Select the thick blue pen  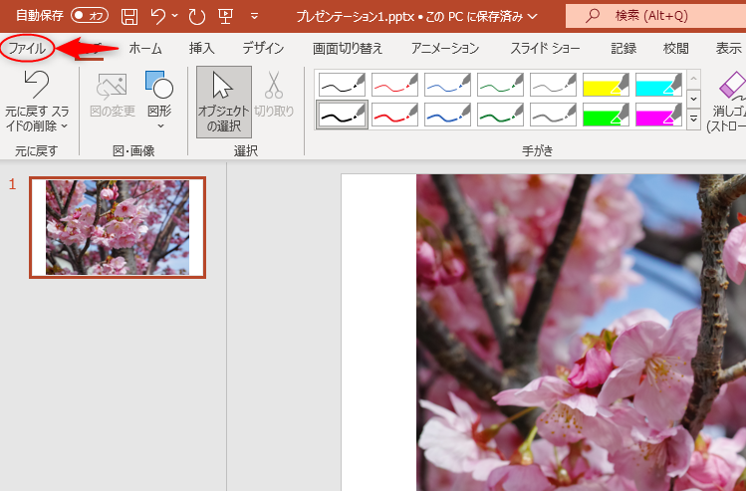point(447,115)
